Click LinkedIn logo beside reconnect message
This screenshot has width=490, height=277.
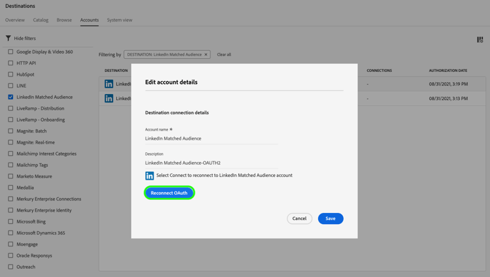(150, 176)
